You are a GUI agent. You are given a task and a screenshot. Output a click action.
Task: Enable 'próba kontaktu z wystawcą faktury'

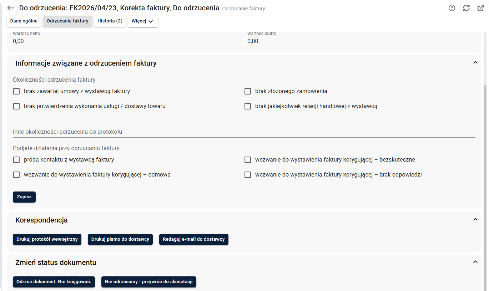(x=16, y=160)
